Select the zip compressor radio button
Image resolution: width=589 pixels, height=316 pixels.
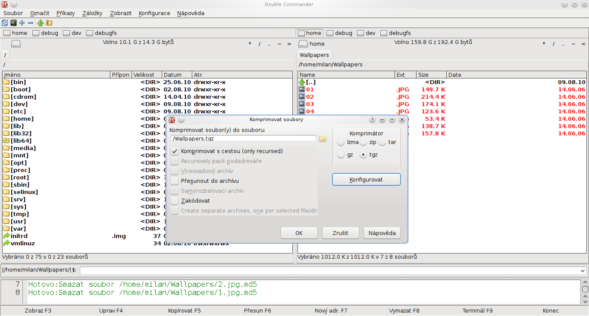[363, 142]
